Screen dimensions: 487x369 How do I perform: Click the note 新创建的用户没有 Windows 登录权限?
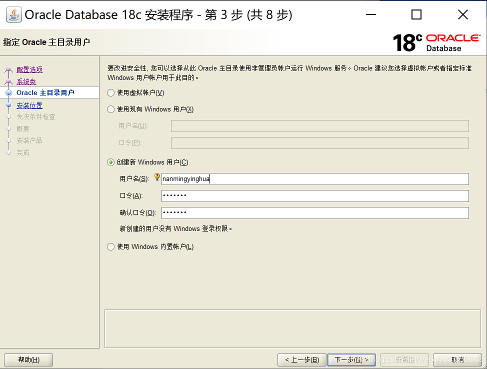(176, 229)
